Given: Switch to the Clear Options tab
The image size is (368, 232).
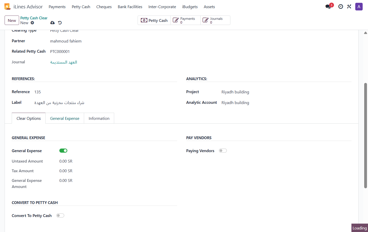Looking at the screenshot, I should coord(29,118).
